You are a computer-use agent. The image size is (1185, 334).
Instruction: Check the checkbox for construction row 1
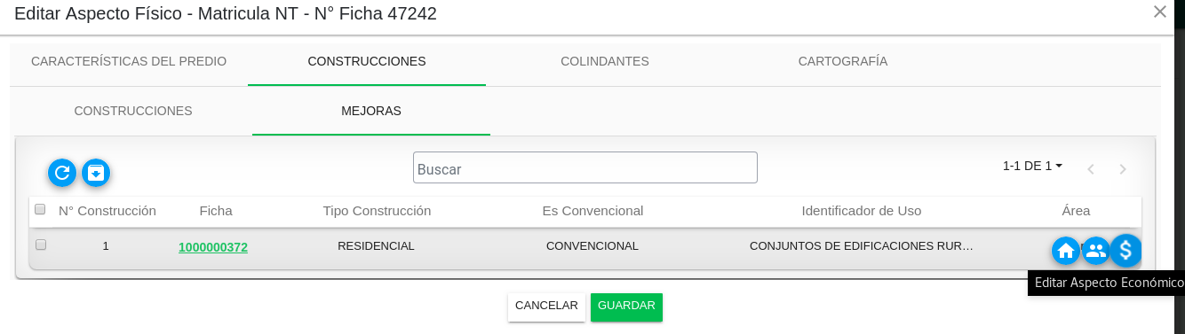click(x=41, y=245)
